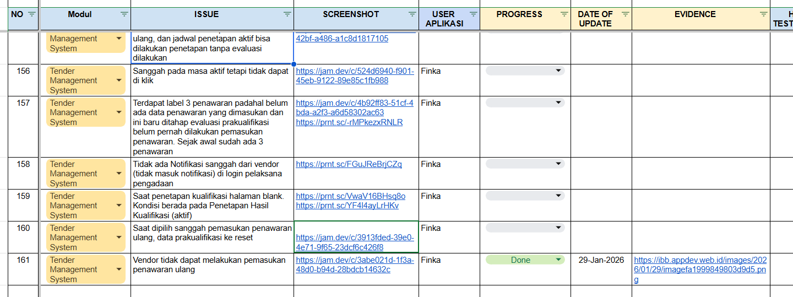Select row number cell 157

(x=23, y=103)
